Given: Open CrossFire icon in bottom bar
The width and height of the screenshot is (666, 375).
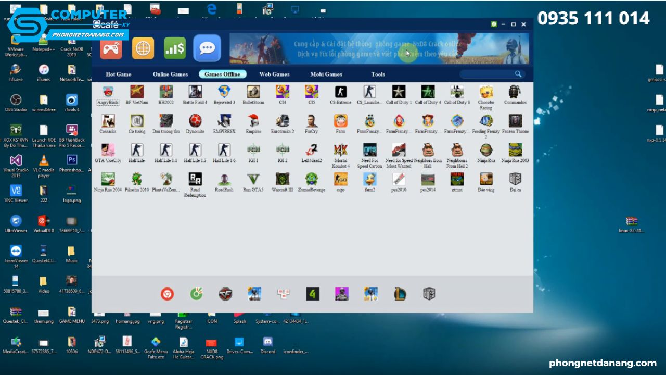Looking at the screenshot, I should (x=225, y=294).
